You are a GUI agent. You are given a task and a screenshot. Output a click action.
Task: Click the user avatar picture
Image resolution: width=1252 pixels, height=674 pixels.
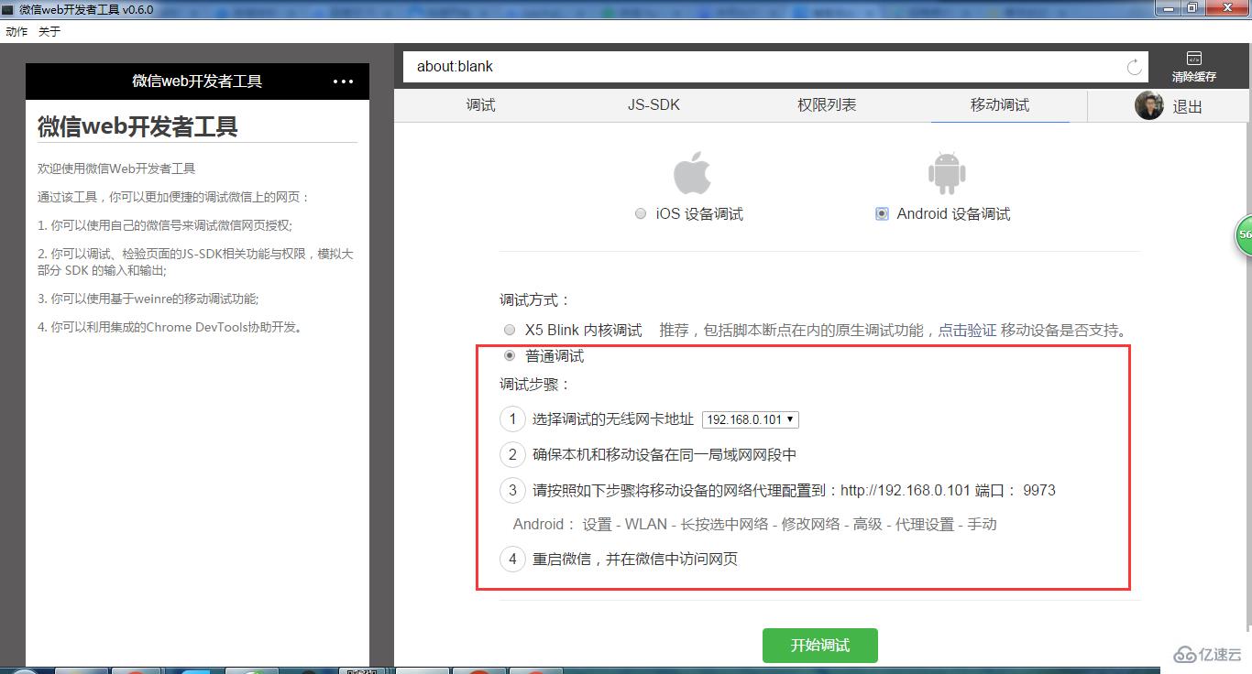pos(1149,105)
